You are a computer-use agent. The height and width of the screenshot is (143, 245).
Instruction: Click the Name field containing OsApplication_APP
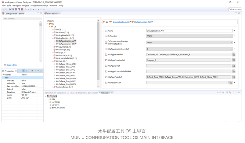[190, 31]
